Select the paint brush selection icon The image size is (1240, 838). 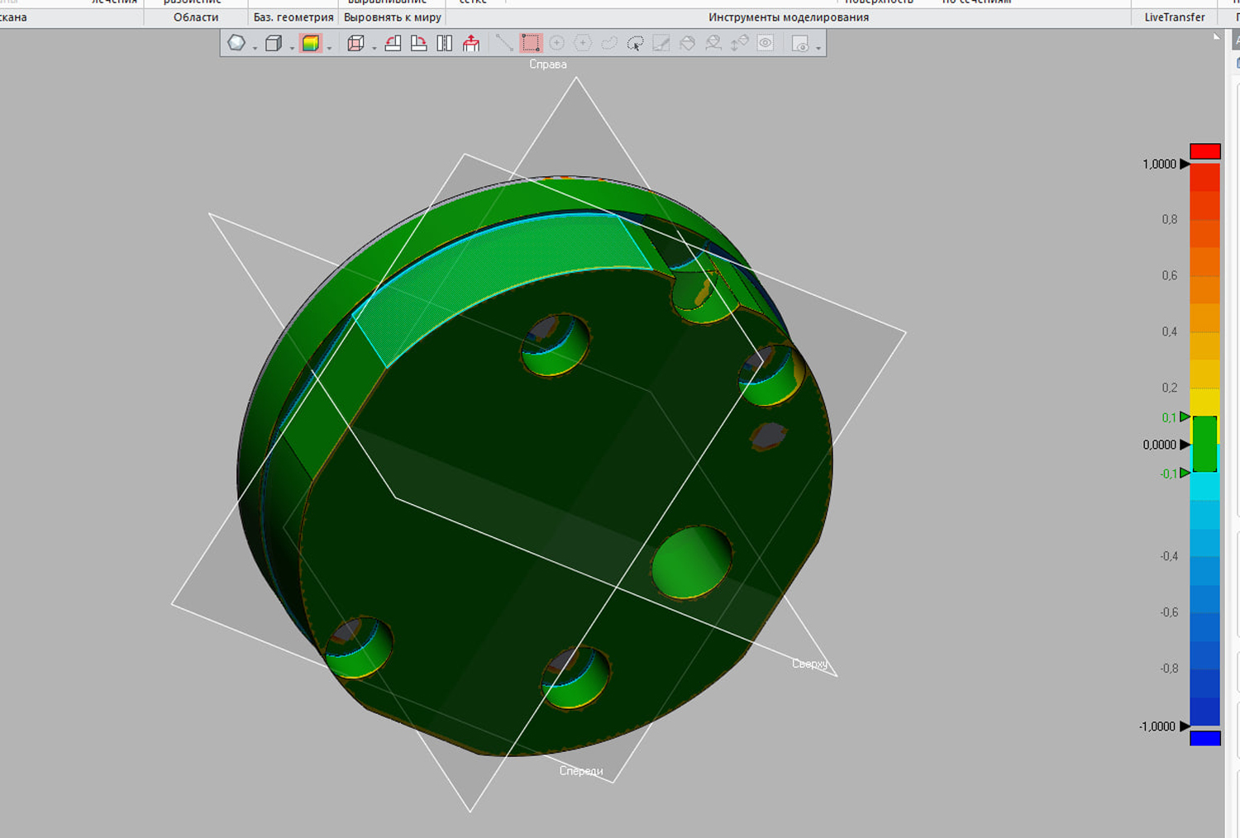661,43
